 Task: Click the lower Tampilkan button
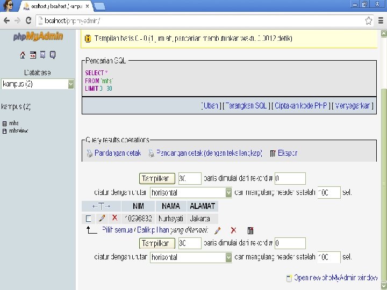point(157,243)
